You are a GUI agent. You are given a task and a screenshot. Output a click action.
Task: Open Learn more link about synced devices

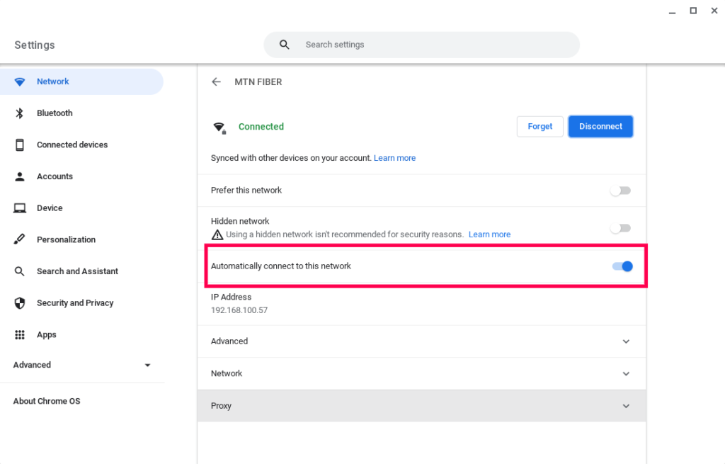(x=394, y=158)
